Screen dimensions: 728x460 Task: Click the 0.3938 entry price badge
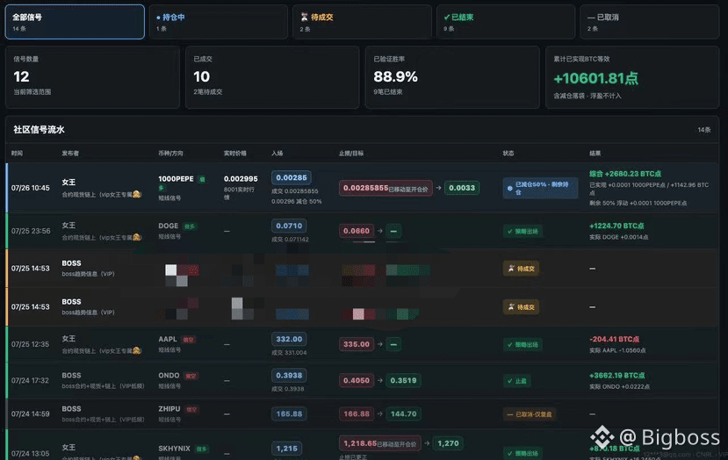pyautogui.click(x=289, y=375)
